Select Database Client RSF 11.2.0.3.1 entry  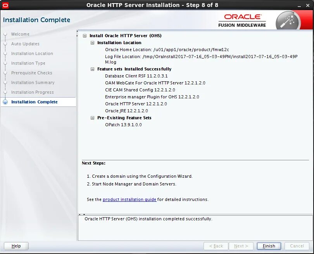(x=136, y=76)
